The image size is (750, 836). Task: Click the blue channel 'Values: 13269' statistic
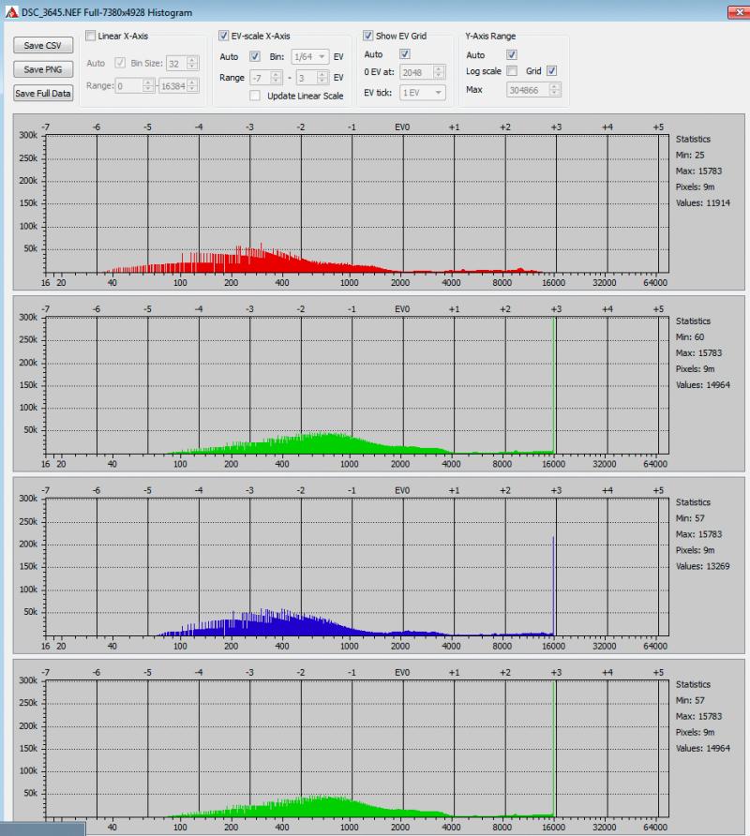coord(702,566)
